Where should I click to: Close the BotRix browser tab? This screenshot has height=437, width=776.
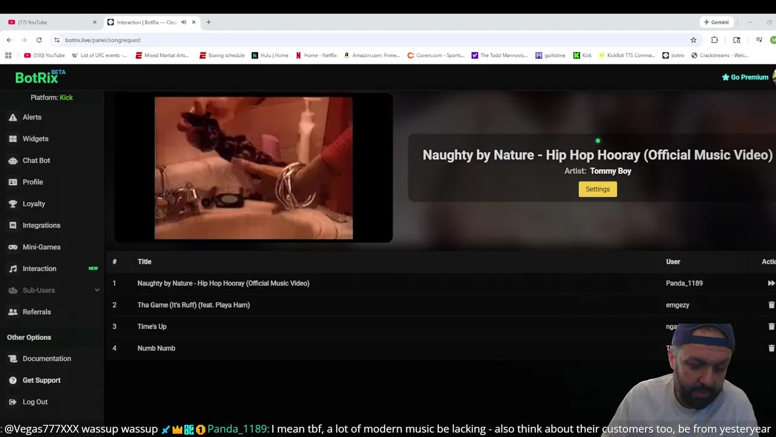(194, 22)
